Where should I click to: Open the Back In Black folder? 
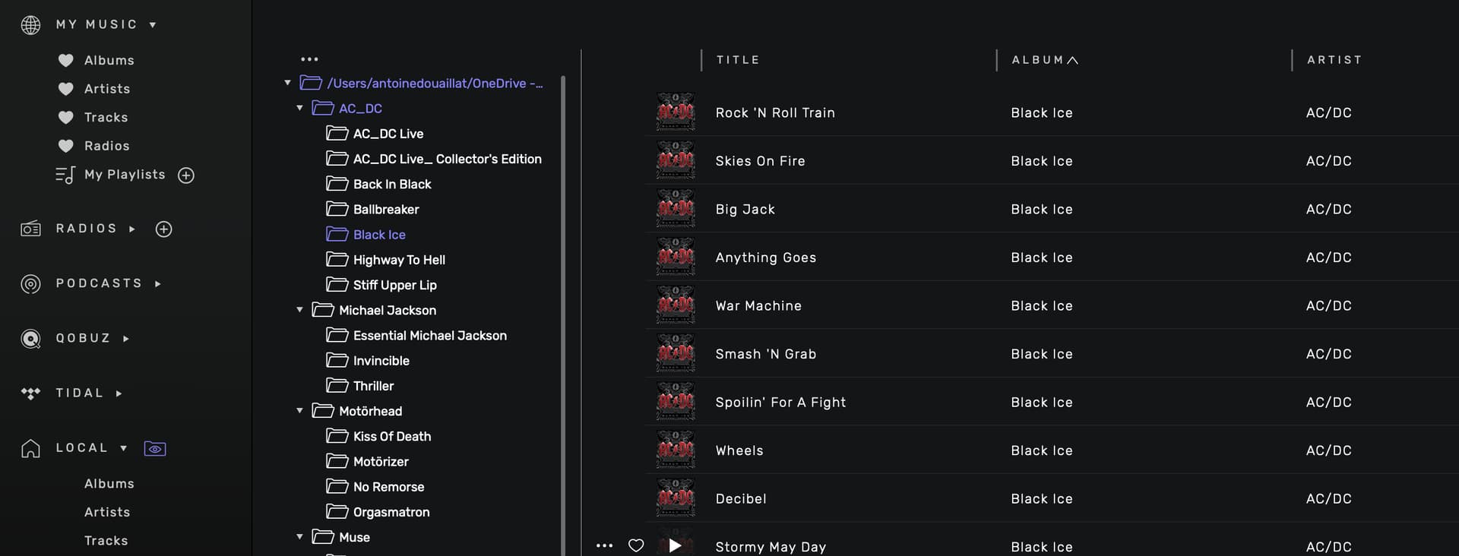pyautogui.click(x=391, y=185)
